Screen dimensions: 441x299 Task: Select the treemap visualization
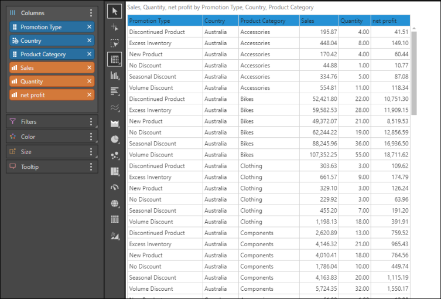(115, 171)
